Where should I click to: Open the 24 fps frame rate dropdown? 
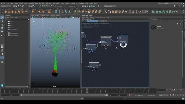click(164, 95)
